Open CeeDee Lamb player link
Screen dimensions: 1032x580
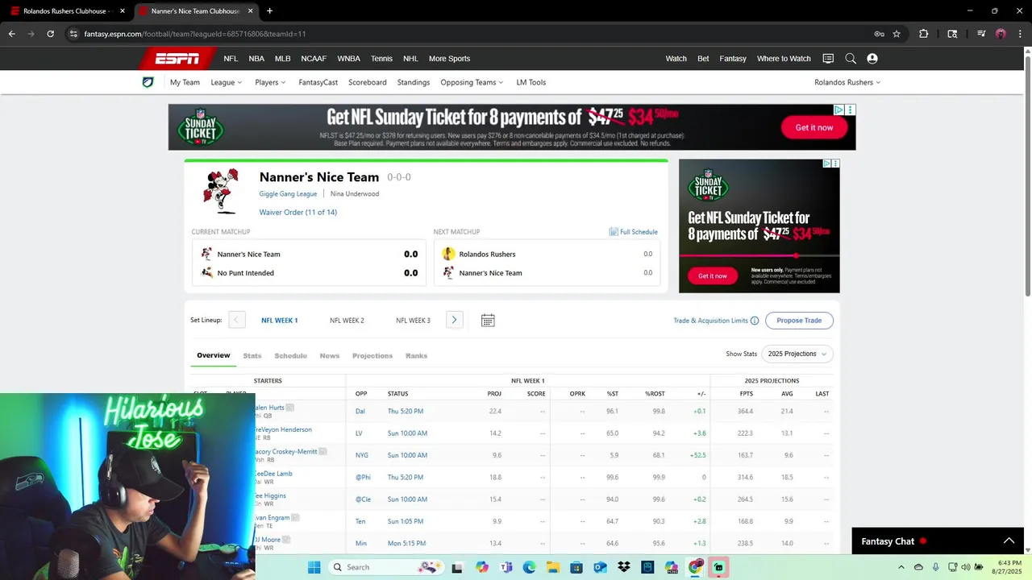pyautogui.click(x=273, y=474)
